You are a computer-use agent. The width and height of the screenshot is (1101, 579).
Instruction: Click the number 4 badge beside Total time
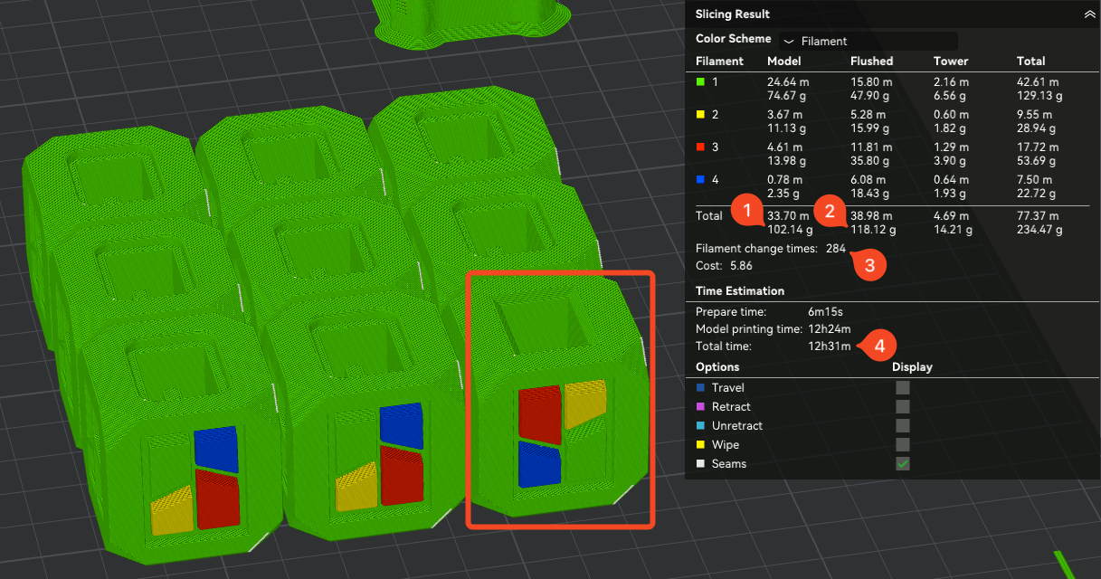[880, 345]
